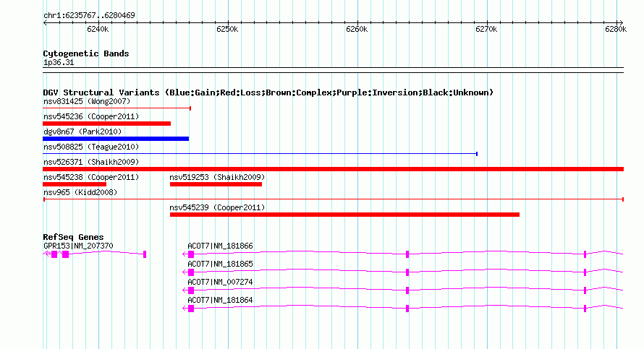
Task: Open transcript label ACOT7|NM_181864
Action: pyautogui.click(x=220, y=300)
